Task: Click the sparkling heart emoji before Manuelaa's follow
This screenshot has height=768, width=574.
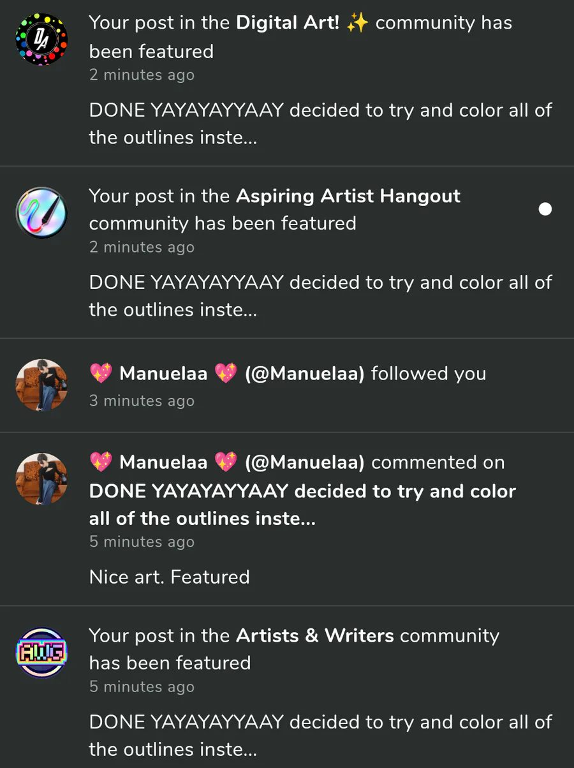Action: point(101,374)
